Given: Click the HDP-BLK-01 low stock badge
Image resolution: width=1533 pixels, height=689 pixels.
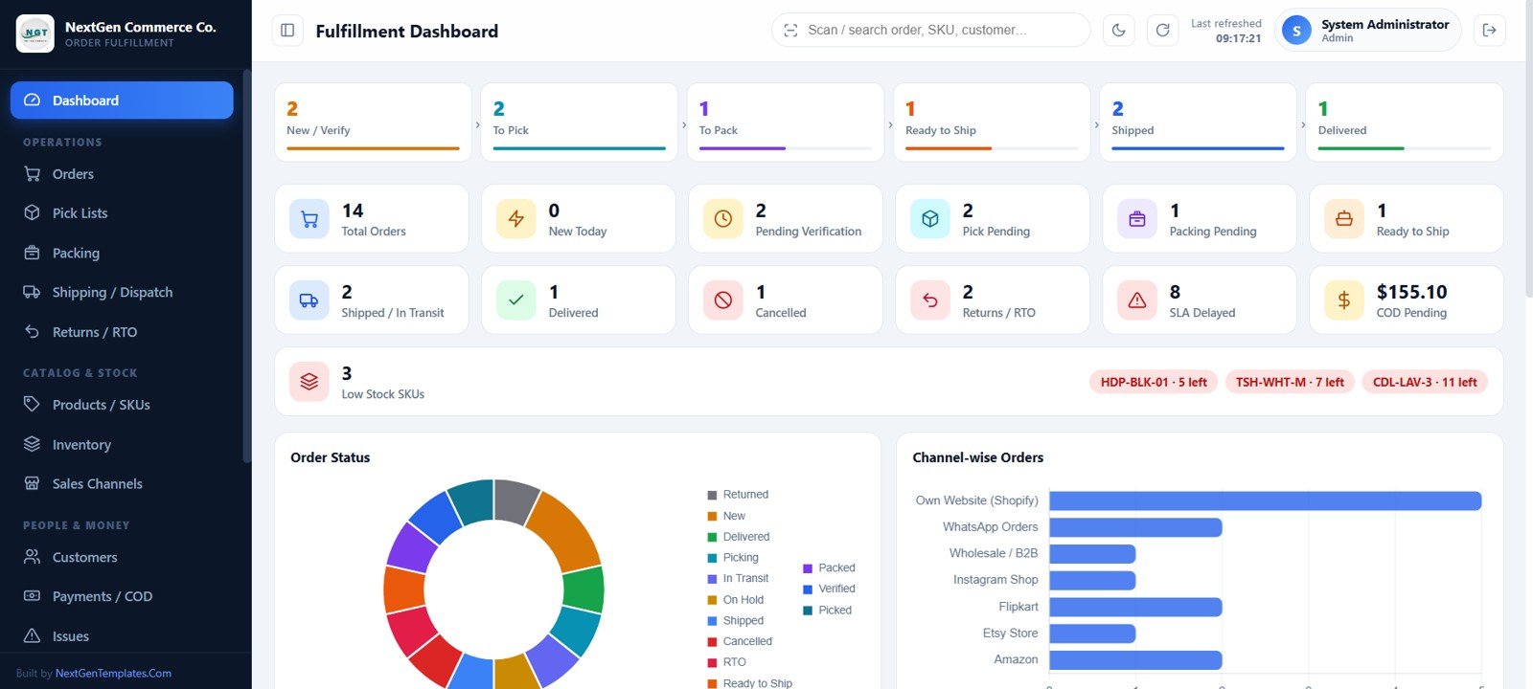Looking at the screenshot, I should tap(1154, 382).
